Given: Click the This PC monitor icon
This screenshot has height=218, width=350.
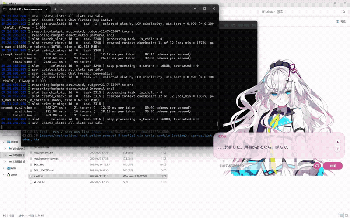Looking at the screenshot, I should pyautogui.click(x=8, y=142).
